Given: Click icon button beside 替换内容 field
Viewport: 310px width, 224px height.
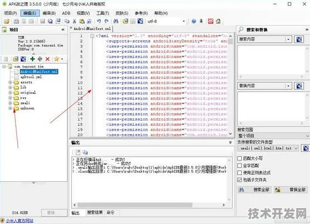Looking at the screenshot, I should tap(299, 86).
